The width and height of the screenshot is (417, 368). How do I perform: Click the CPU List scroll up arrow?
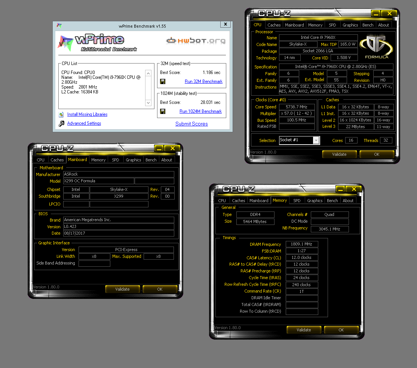[148, 73]
